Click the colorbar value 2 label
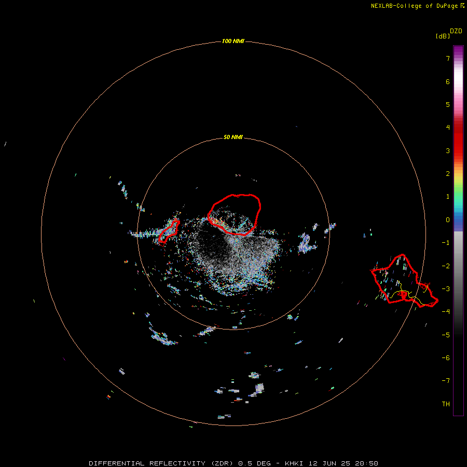The width and height of the screenshot is (467, 467). (x=448, y=174)
